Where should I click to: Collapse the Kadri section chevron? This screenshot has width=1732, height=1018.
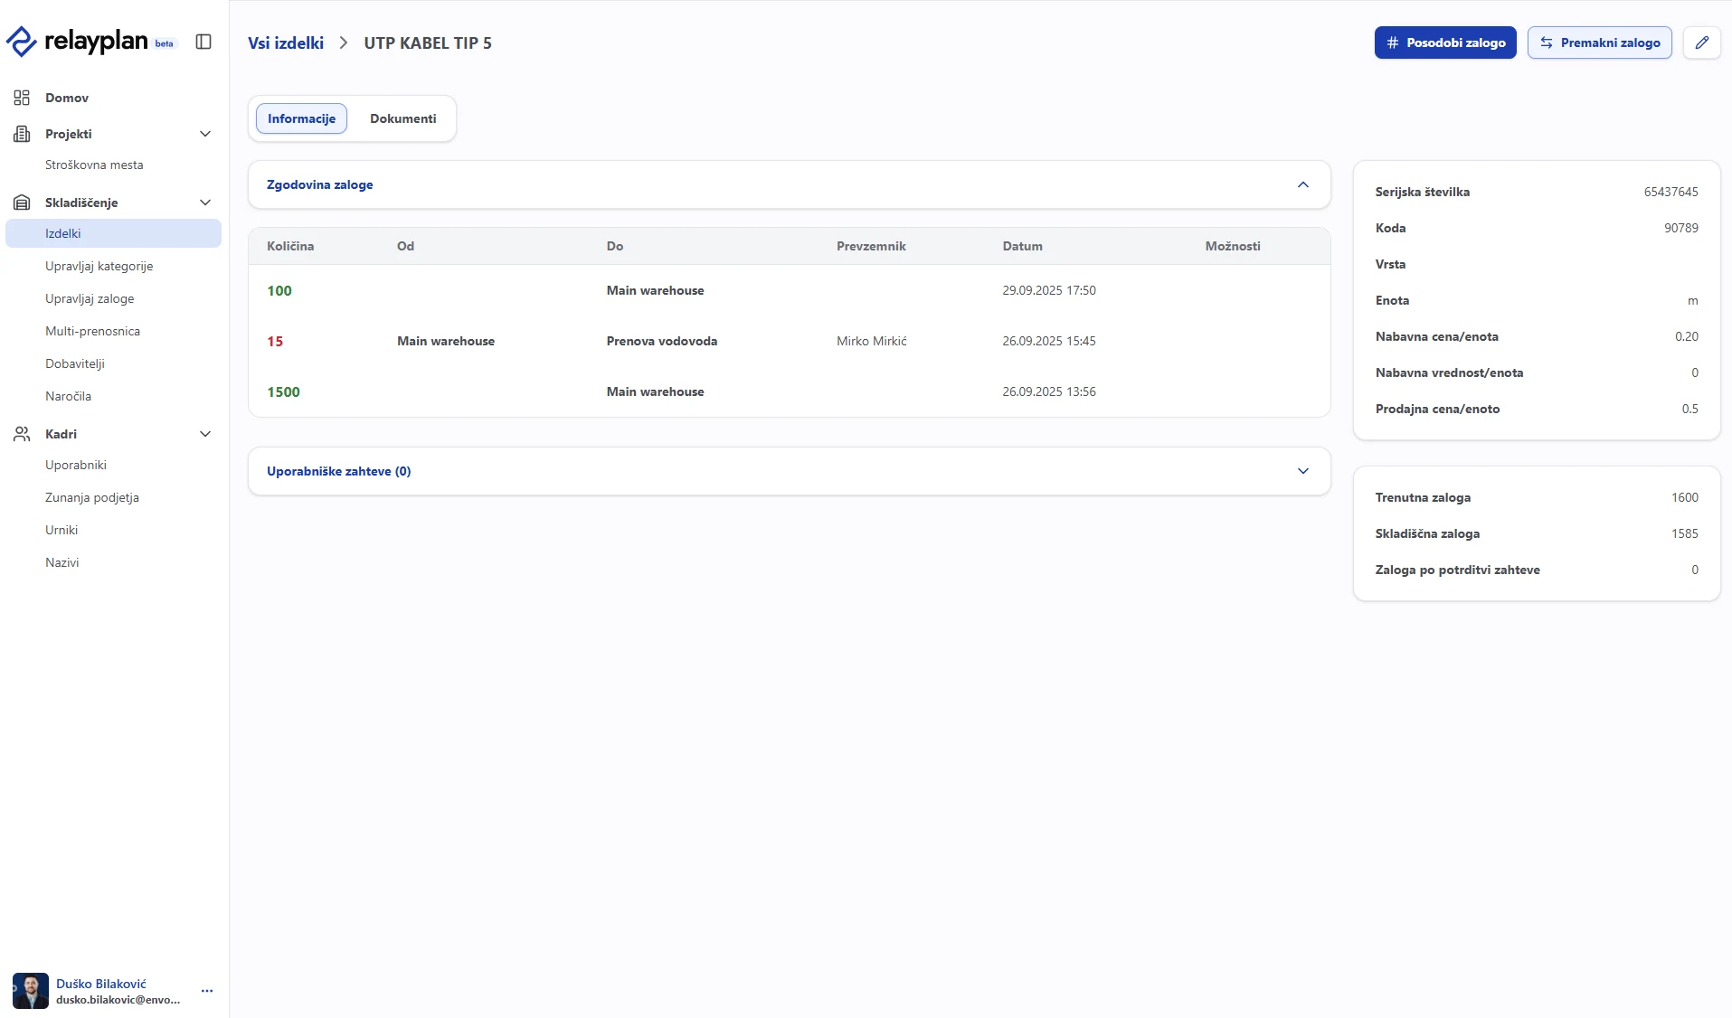pyautogui.click(x=205, y=434)
